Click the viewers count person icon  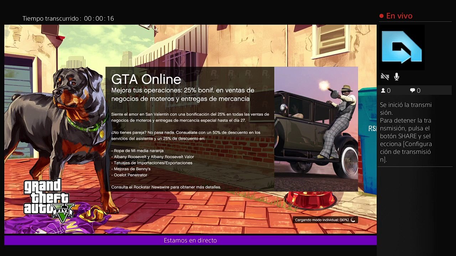tap(383, 91)
